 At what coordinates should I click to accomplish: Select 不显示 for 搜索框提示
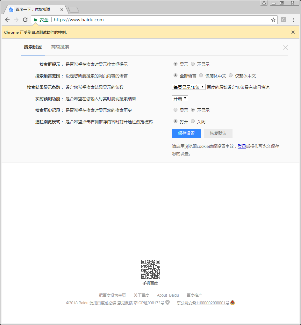tap(193, 64)
